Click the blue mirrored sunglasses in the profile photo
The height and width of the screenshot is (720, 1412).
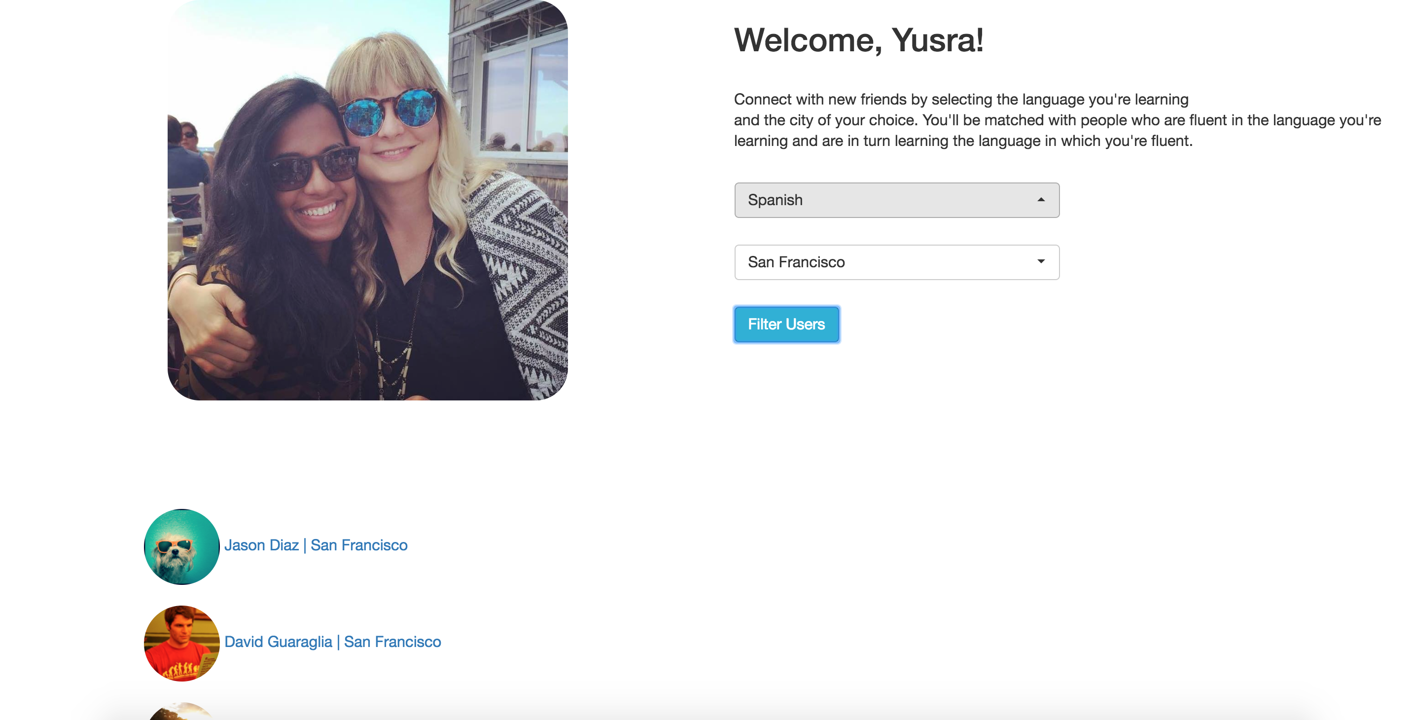390,112
